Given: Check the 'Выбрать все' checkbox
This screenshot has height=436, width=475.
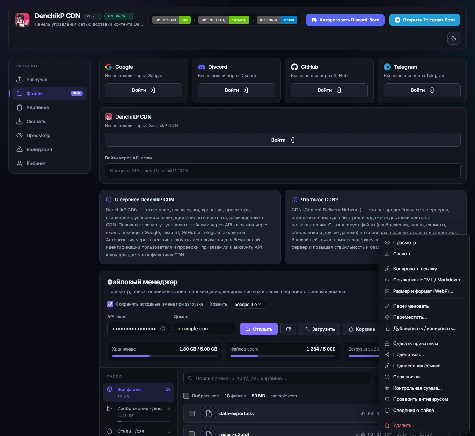Looking at the screenshot, I should pyautogui.click(x=186, y=396).
